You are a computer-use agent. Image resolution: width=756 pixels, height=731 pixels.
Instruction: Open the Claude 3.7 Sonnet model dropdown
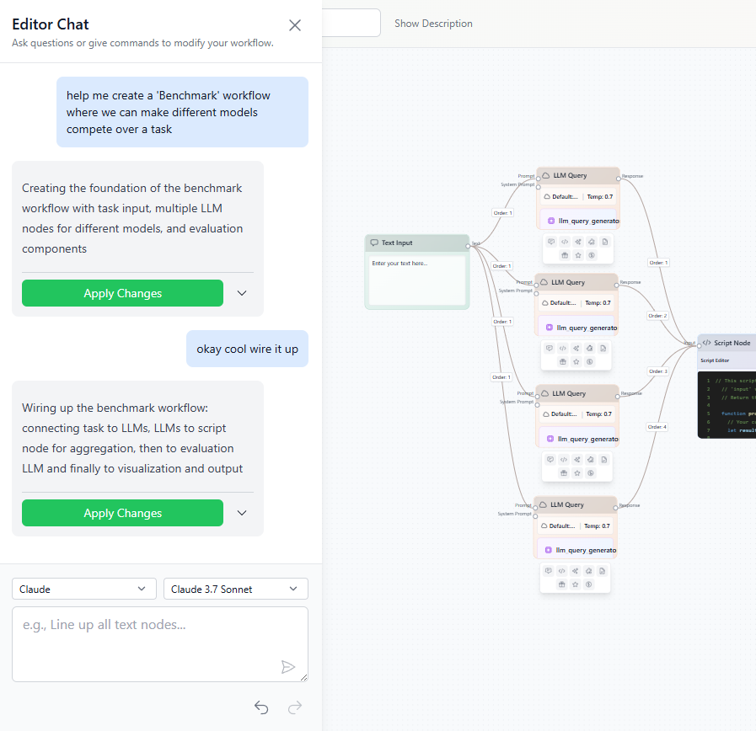[x=235, y=589]
